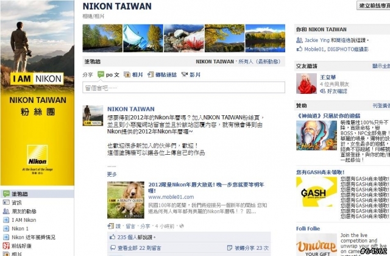Open the red flower album photo thumbnail
The image size is (390, 256).
(x=184, y=38)
